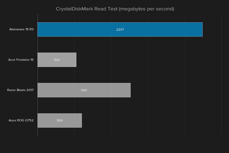Click the right end of the Acer Predator bar
The height and width of the screenshot is (153, 229).
pyautogui.click(x=76, y=60)
